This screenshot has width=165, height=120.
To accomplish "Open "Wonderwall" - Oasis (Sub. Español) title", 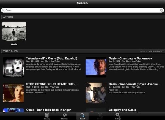I will coord(52,58).
